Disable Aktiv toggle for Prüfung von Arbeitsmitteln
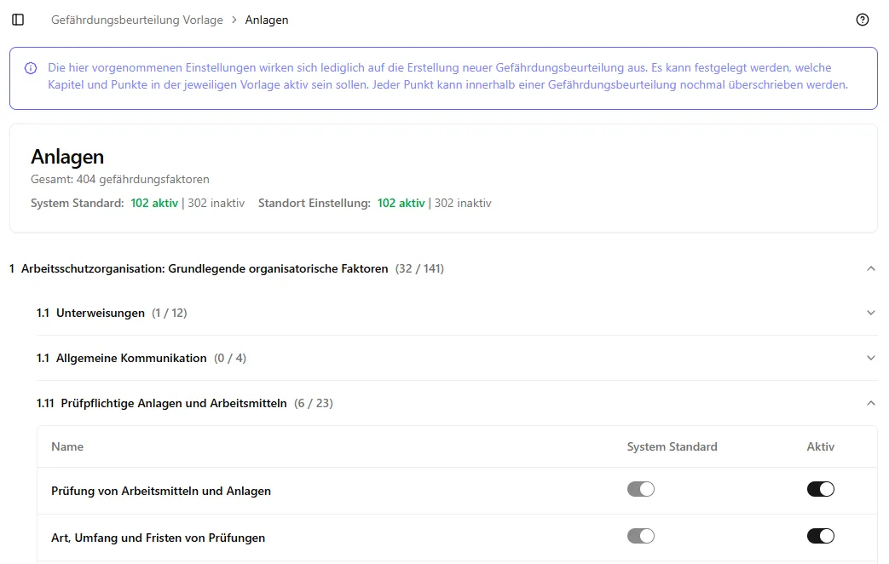This screenshot has height=564, width=889. click(820, 489)
